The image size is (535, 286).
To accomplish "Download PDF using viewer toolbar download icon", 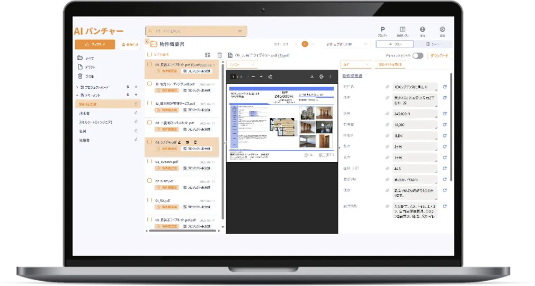I will (312, 77).
